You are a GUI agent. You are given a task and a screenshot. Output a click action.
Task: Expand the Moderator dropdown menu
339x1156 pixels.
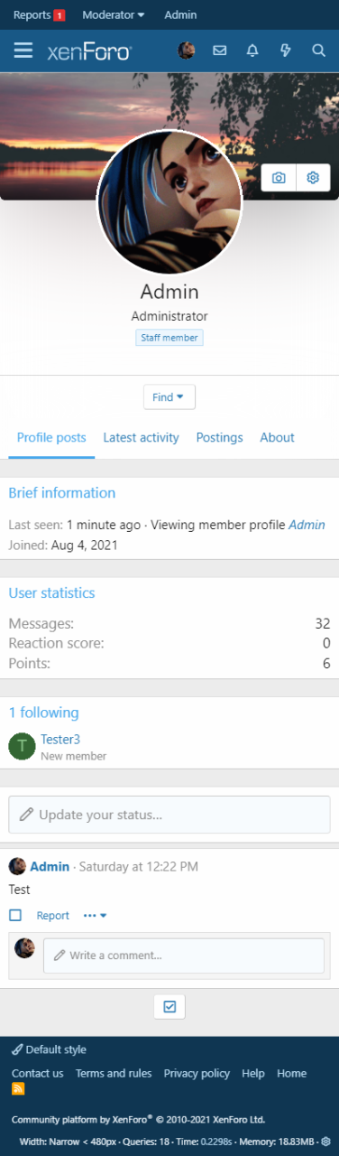click(114, 14)
